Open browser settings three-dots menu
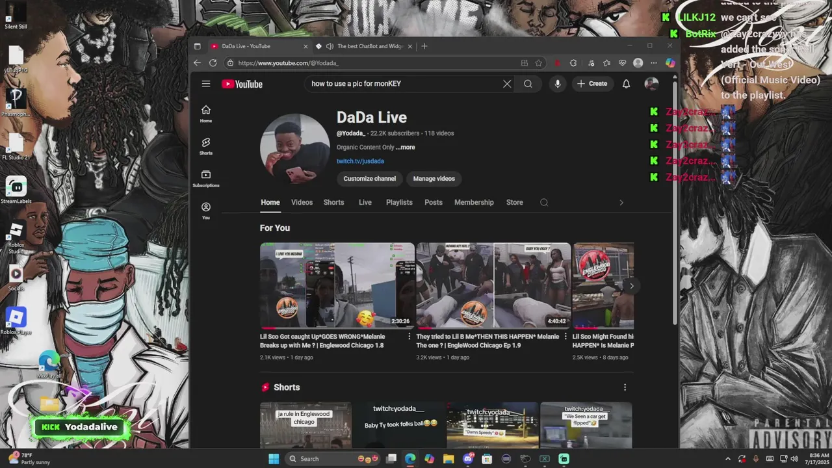This screenshot has width=832, height=468. tap(653, 63)
